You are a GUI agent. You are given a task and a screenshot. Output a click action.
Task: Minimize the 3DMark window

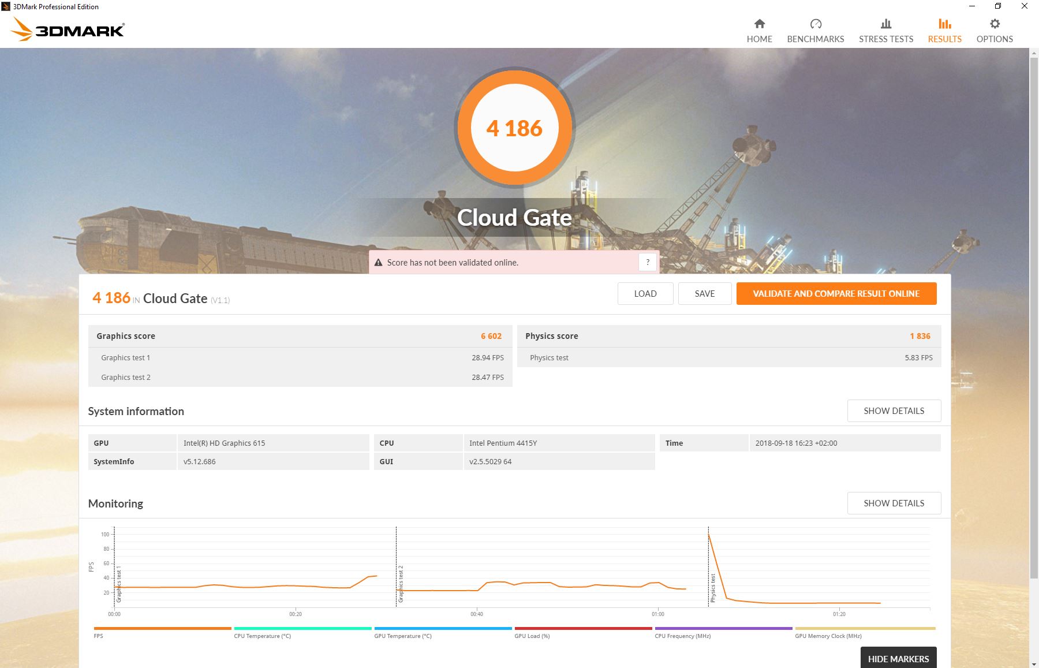click(972, 6)
